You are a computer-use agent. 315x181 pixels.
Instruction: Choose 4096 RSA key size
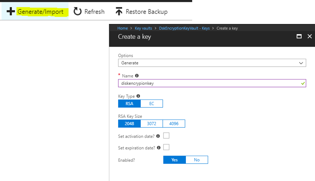174,124
